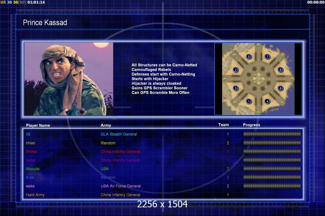Click the Progress column header
The image size is (325, 216).
pos(251,125)
